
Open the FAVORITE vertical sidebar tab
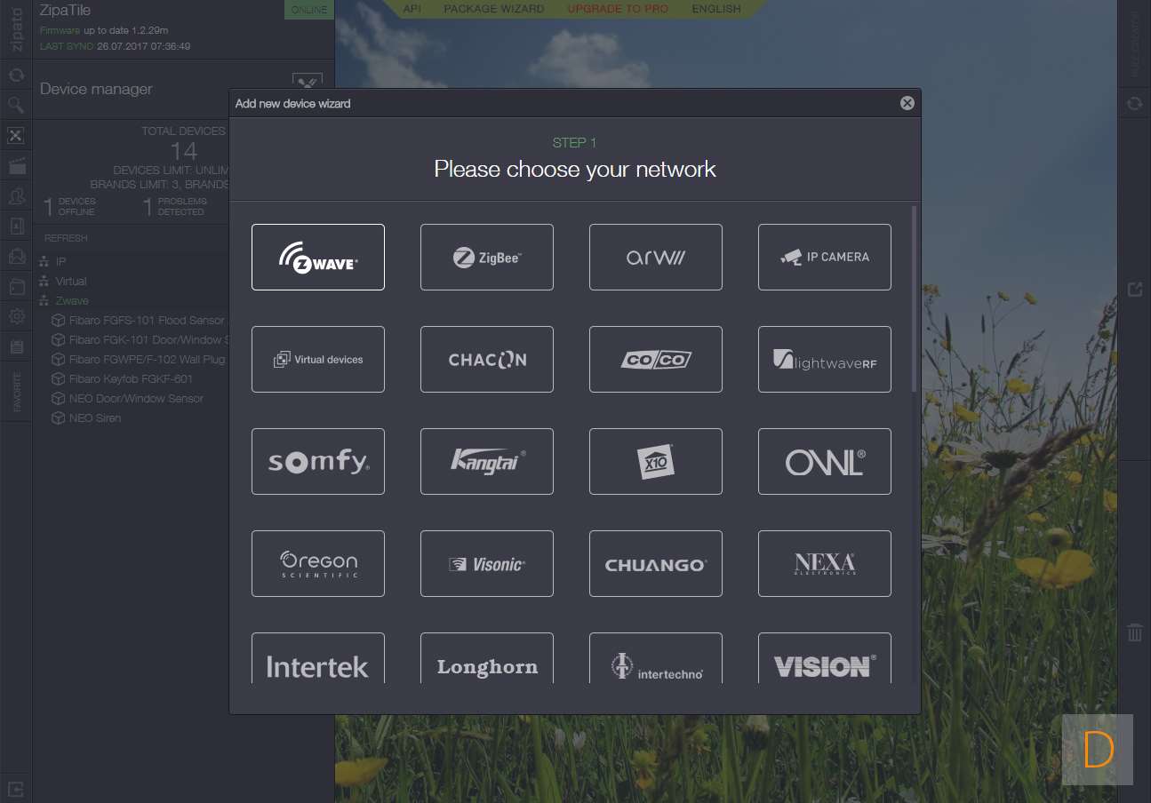tap(16, 393)
